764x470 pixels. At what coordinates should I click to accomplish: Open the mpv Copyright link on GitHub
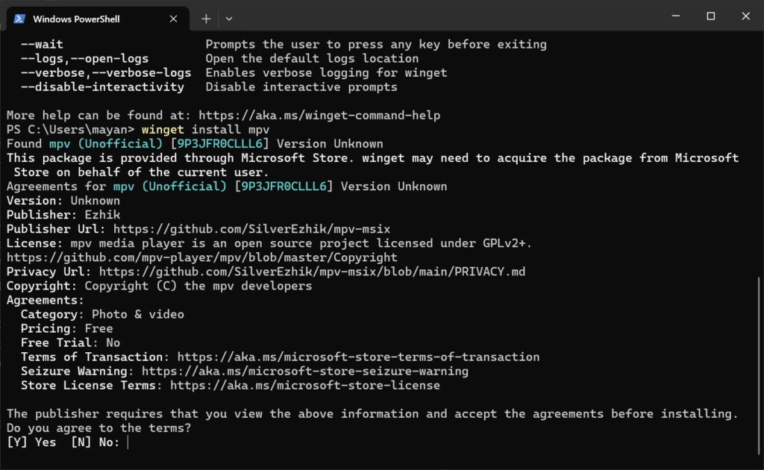(201, 257)
